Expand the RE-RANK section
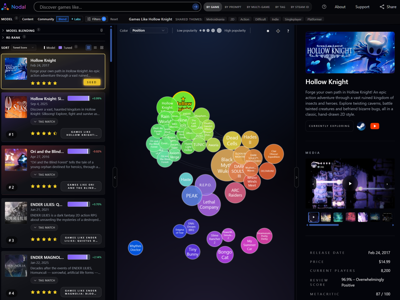The height and width of the screenshot is (300, 400). click(x=13, y=38)
